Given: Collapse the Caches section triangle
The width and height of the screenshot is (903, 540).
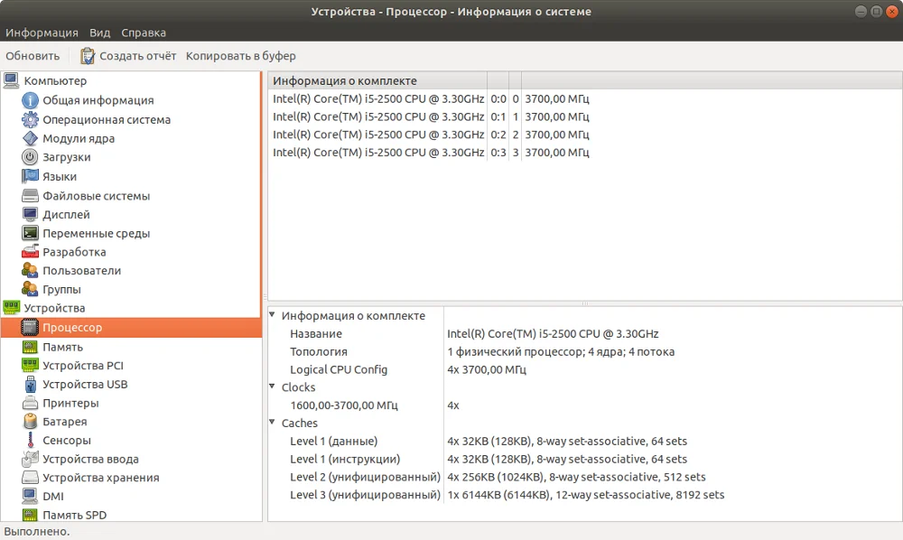Looking at the screenshot, I should click(x=272, y=422).
